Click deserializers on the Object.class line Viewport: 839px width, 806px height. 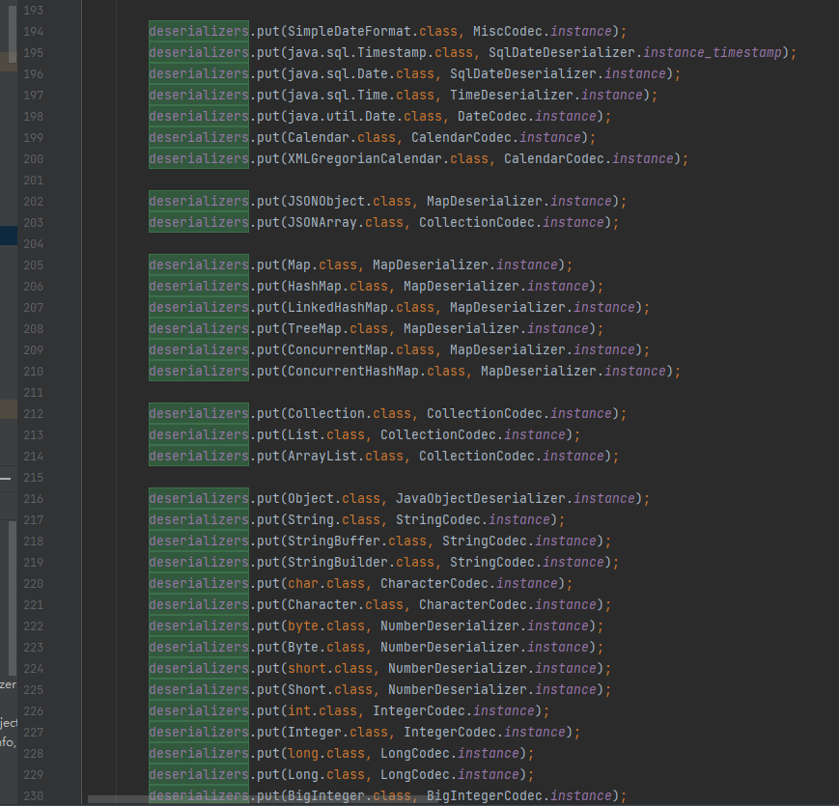[199, 498]
